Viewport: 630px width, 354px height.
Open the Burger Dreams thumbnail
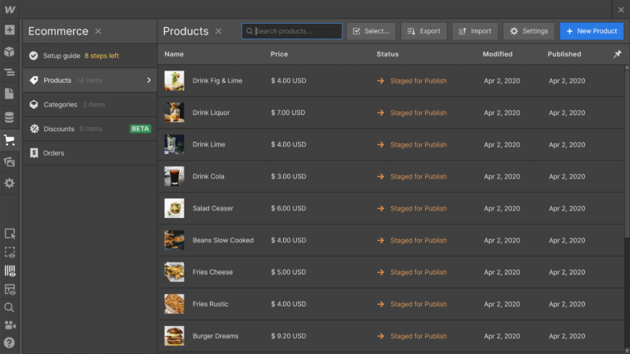coord(174,336)
